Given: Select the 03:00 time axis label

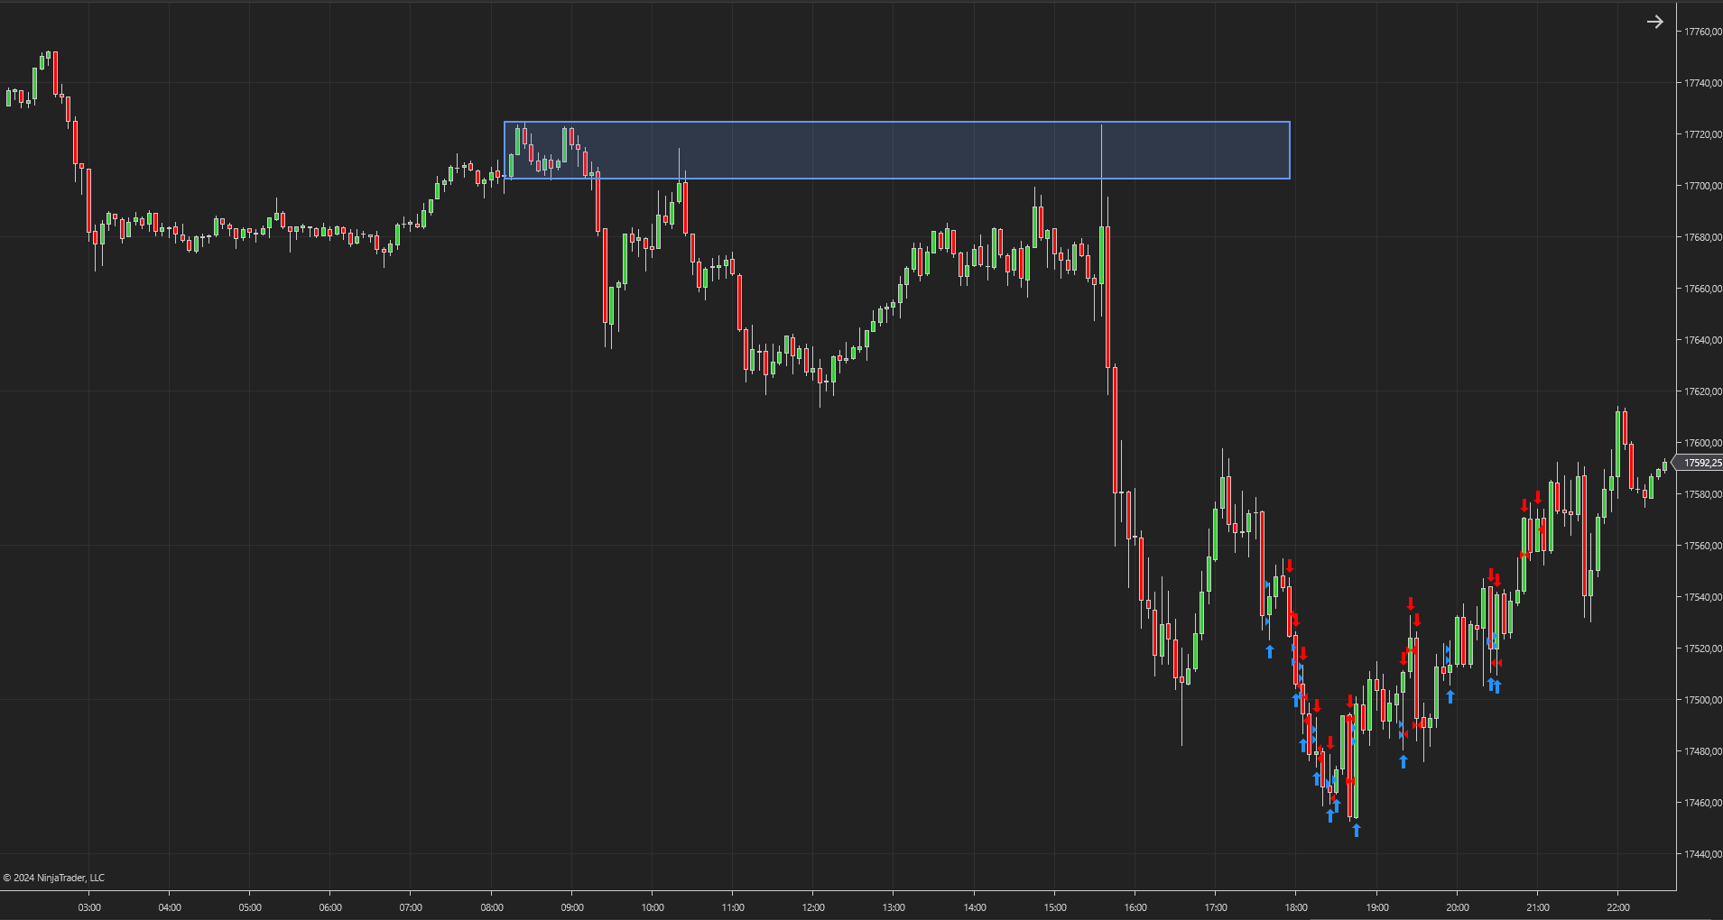Looking at the screenshot, I should point(89,907).
